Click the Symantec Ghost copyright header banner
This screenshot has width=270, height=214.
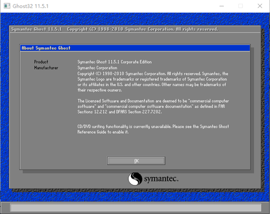click(115, 29)
